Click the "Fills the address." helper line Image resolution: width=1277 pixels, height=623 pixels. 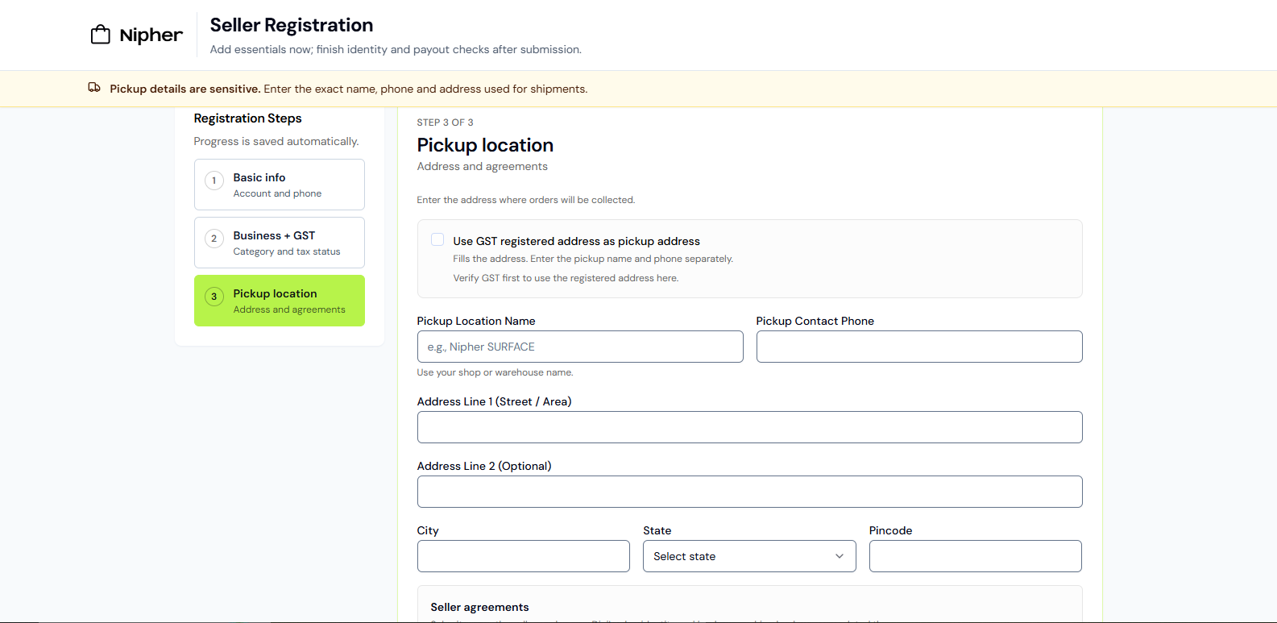coord(593,259)
